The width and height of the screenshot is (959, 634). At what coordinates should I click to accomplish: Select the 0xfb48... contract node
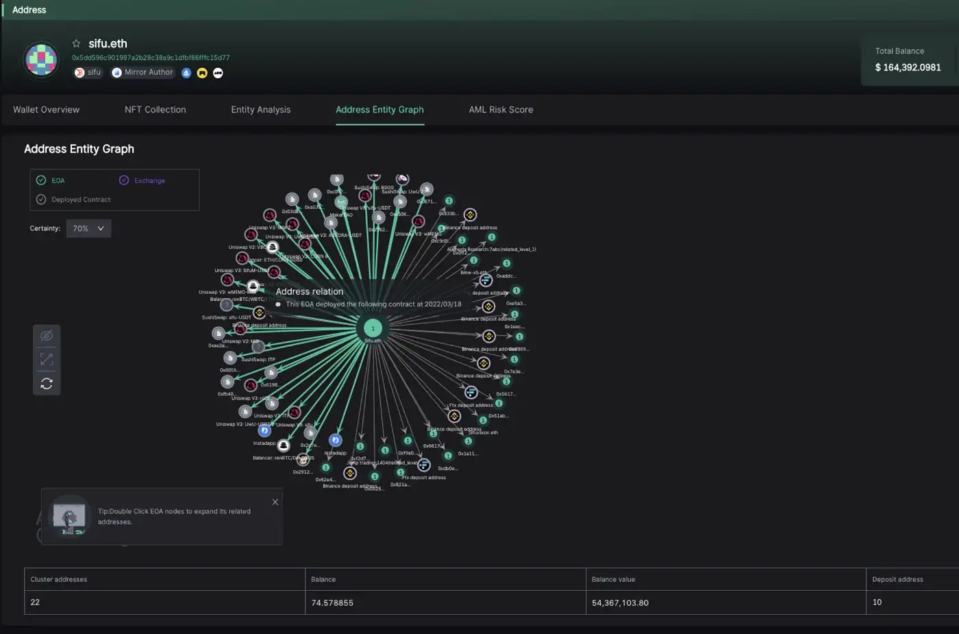227,382
